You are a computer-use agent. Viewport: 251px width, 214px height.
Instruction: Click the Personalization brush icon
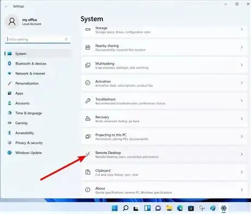coord(9,84)
